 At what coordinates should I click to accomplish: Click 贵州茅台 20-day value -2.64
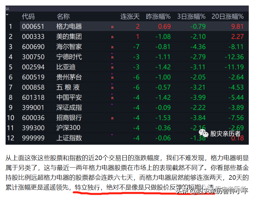pyautogui.click(x=236, y=77)
